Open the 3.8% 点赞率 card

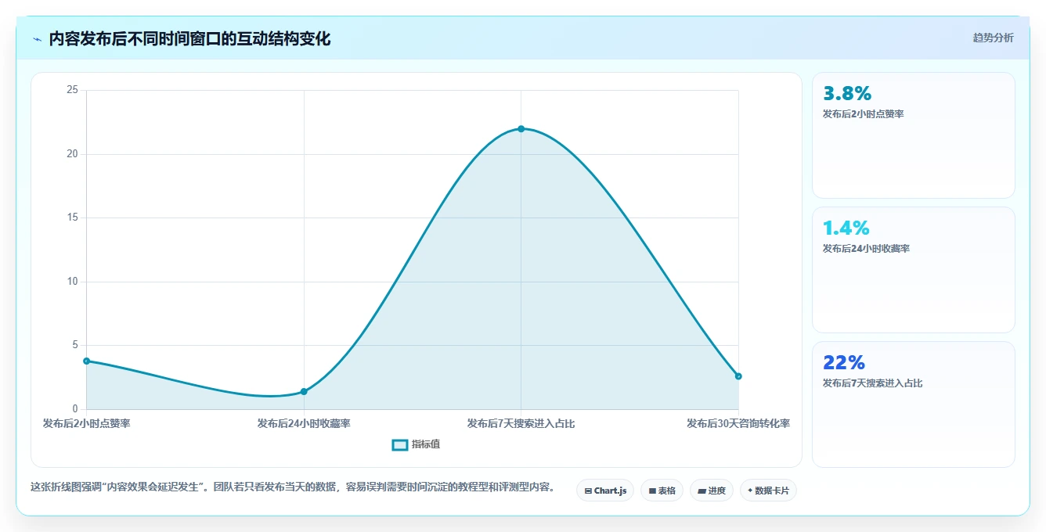914,135
